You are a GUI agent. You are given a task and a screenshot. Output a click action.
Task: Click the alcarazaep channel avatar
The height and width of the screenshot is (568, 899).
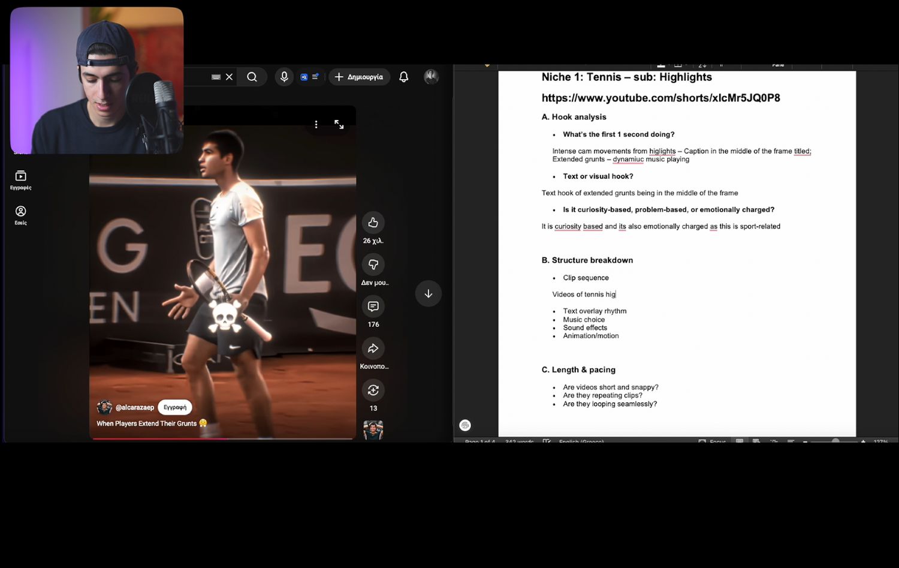(x=104, y=407)
